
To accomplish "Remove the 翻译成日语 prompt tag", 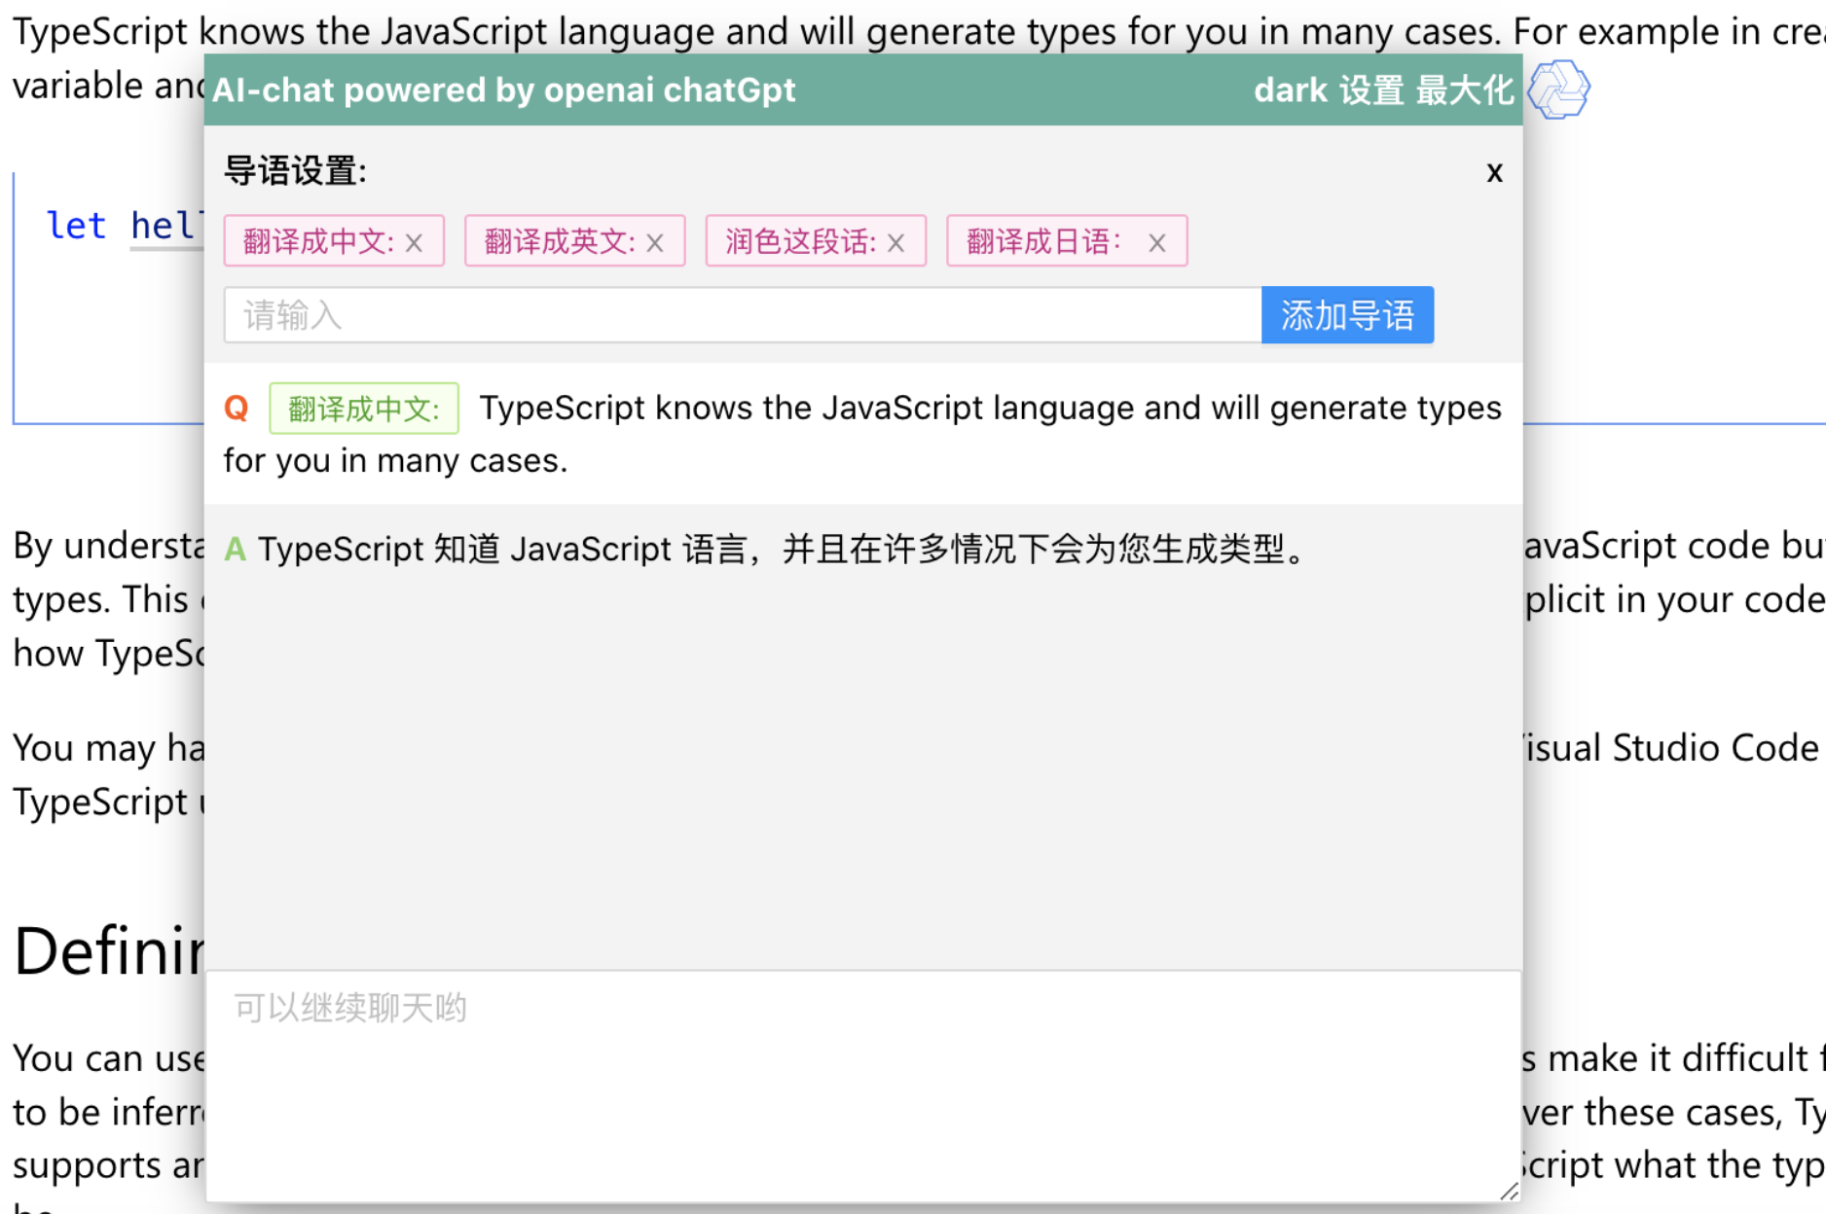I will tap(1156, 242).
